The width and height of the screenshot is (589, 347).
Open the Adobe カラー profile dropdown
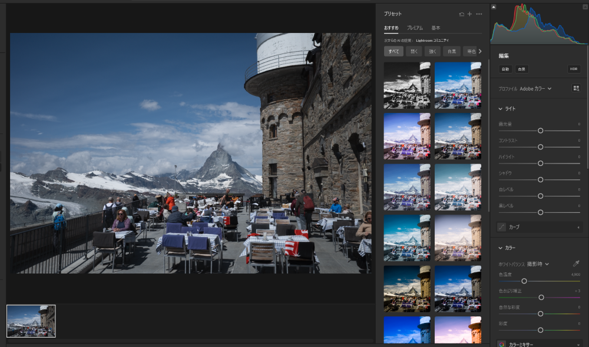[535, 89]
